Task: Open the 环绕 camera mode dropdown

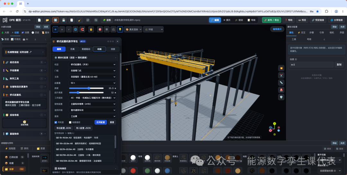Action: point(153,29)
